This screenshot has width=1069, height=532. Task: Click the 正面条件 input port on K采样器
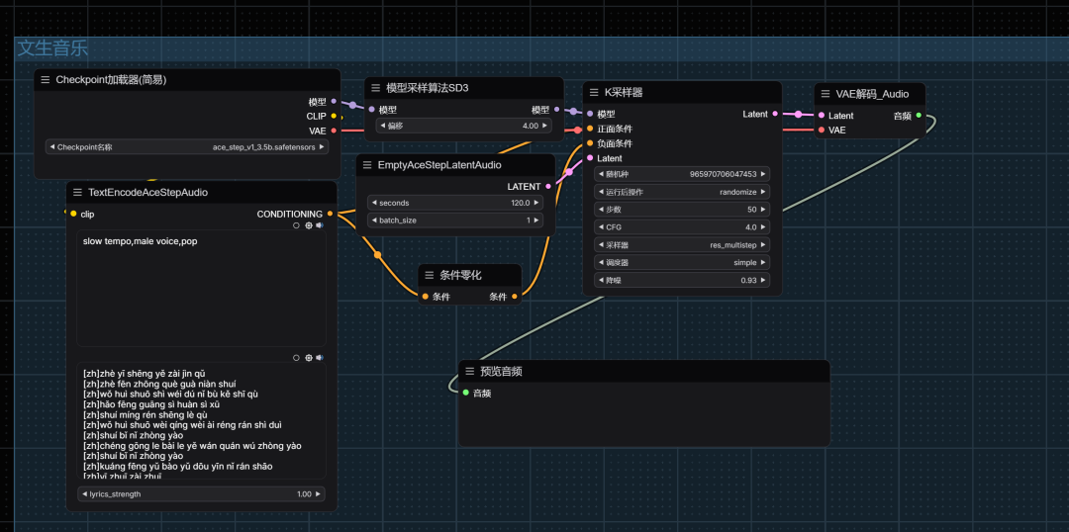590,129
